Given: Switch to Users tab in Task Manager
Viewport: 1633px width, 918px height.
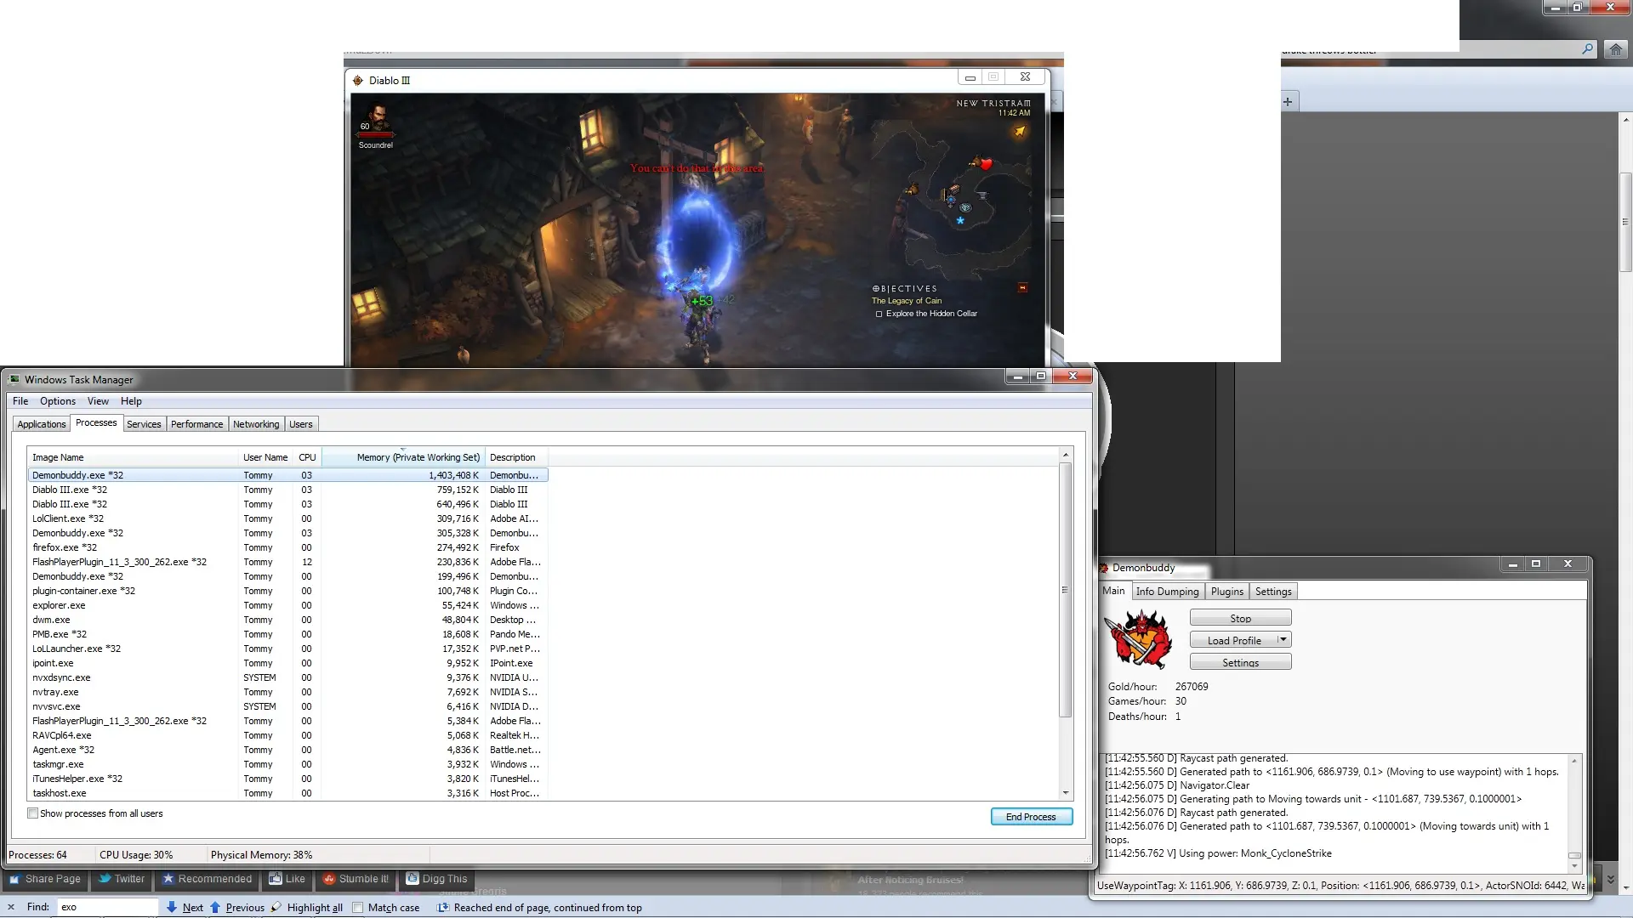Looking at the screenshot, I should (301, 424).
